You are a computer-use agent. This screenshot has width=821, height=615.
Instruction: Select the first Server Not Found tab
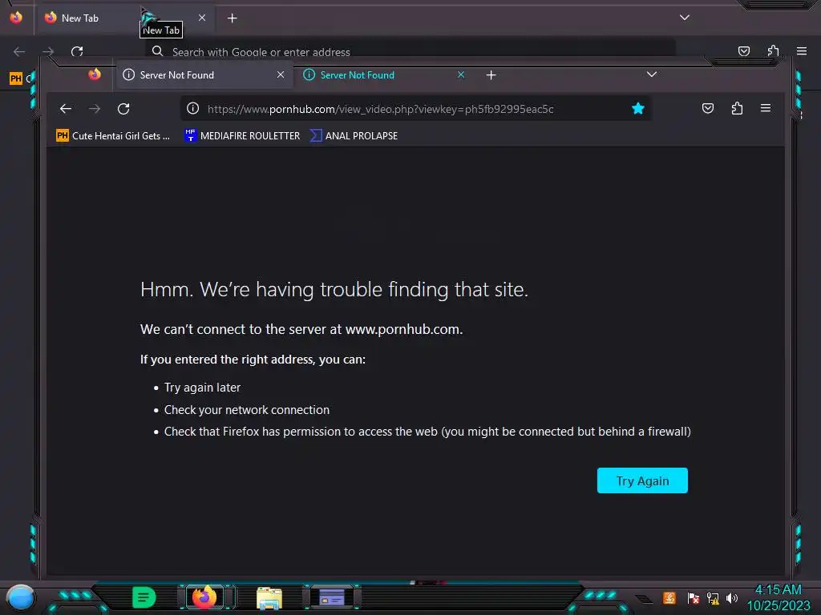204,74
